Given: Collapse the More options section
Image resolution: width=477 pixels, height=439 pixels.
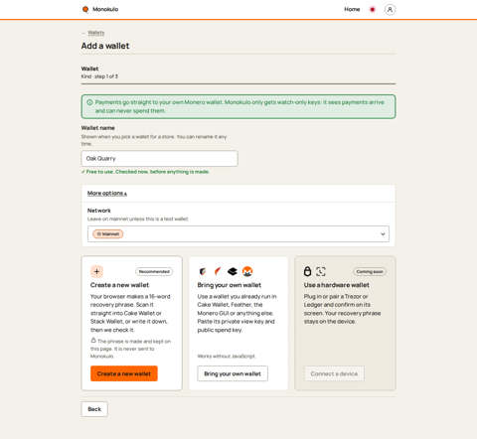Looking at the screenshot, I should click(107, 193).
